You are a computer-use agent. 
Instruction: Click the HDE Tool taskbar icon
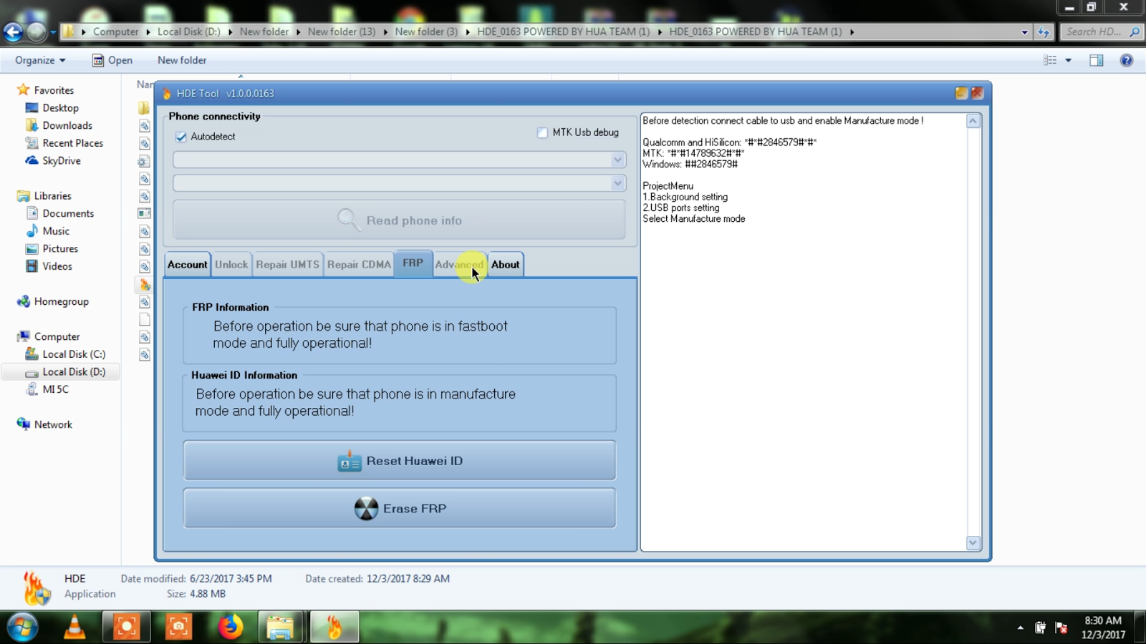pos(334,628)
